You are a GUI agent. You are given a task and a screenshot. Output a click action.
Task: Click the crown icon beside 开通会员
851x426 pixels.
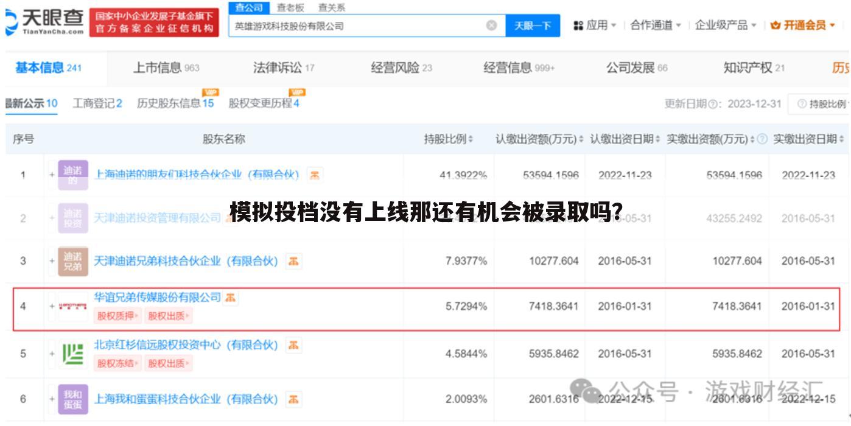pos(775,26)
